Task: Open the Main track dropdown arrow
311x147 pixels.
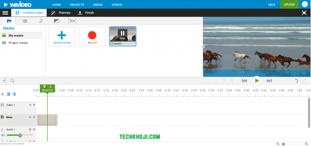Action: click(34, 117)
